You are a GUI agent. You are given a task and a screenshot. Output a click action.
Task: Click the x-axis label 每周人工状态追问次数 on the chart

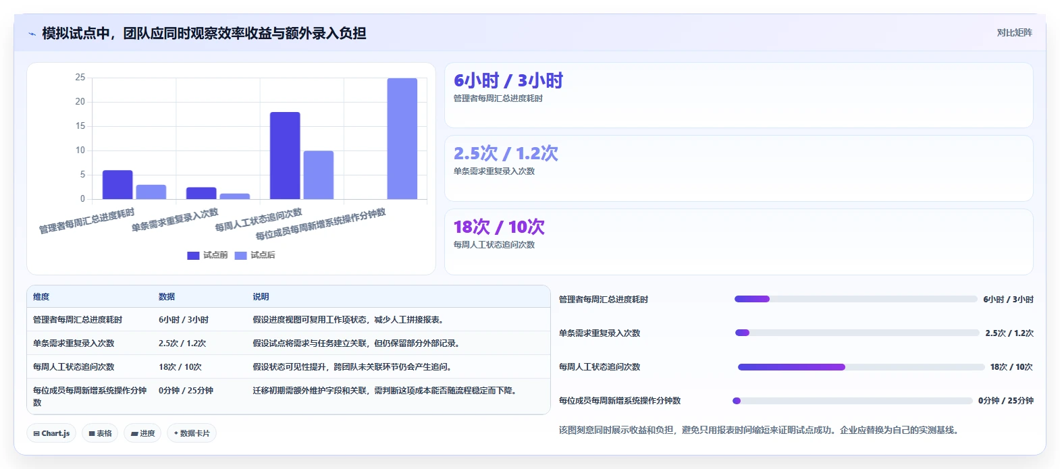coord(259,220)
